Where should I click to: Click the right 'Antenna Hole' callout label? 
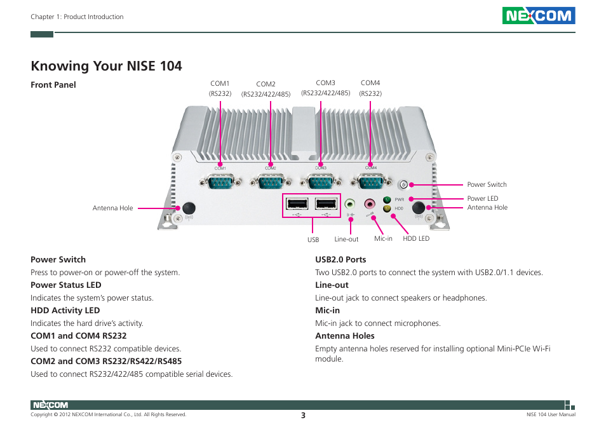487,208
